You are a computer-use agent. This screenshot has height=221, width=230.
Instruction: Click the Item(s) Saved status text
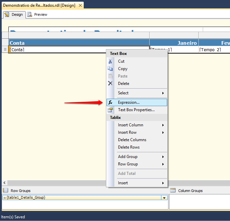click(13, 217)
